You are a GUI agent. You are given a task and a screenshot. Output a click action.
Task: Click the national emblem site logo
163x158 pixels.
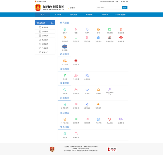pos(38,7)
